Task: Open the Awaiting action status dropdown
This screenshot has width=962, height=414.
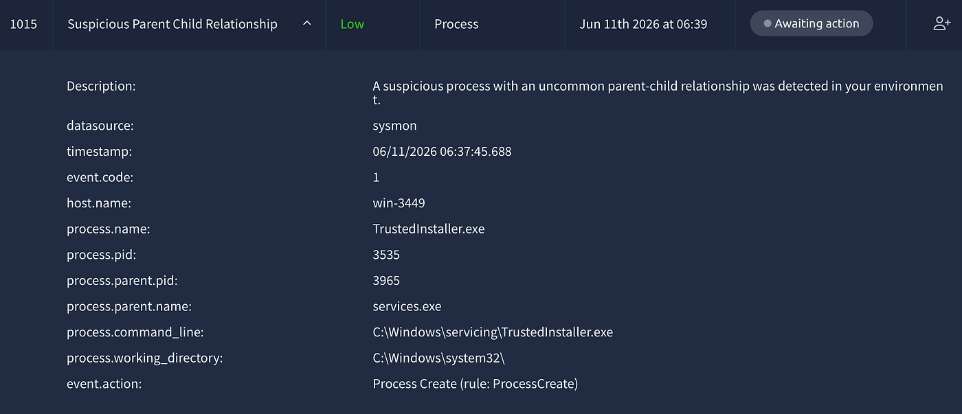Action: pyautogui.click(x=812, y=23)
